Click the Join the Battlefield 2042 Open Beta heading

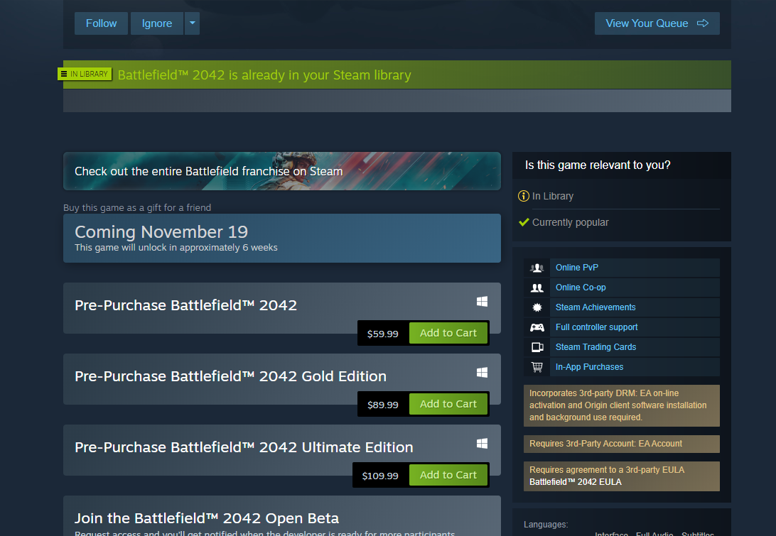pos(206,518)
